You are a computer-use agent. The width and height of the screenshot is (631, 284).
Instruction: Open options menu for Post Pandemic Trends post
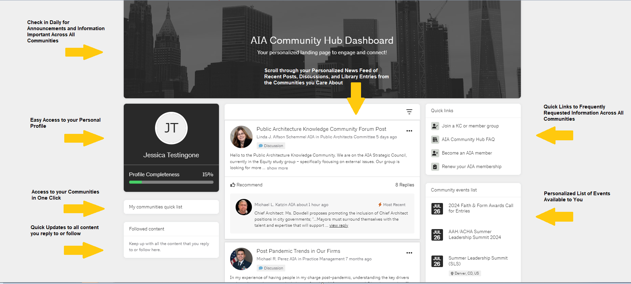click(x=409, y=253)
